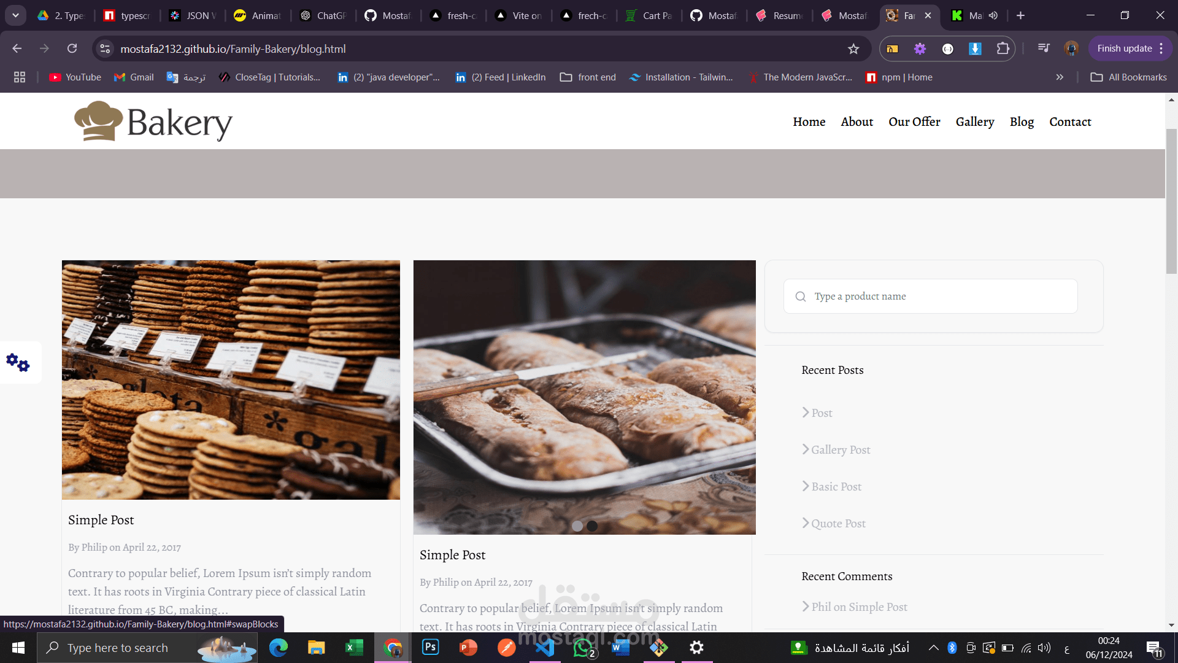Expand hidden system tray icons arrow
This screenshot has width=1178, height=663.
[933, 648]
